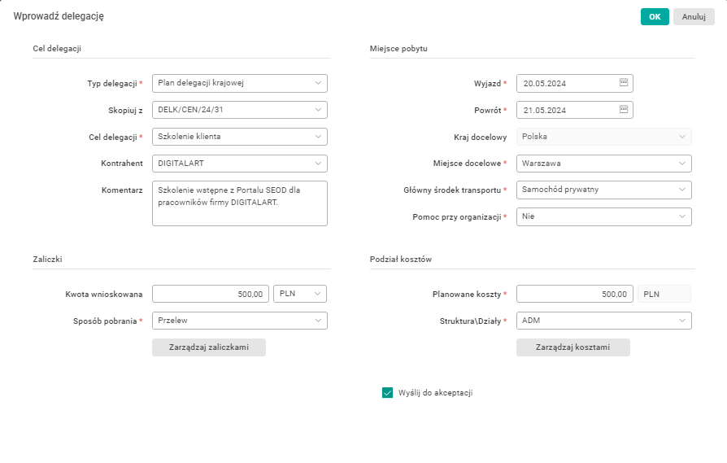Viewport: 727px width, 463px height.
Task: Open calendar picker for Wyjazd date
Action: click(x=624, y=83)
